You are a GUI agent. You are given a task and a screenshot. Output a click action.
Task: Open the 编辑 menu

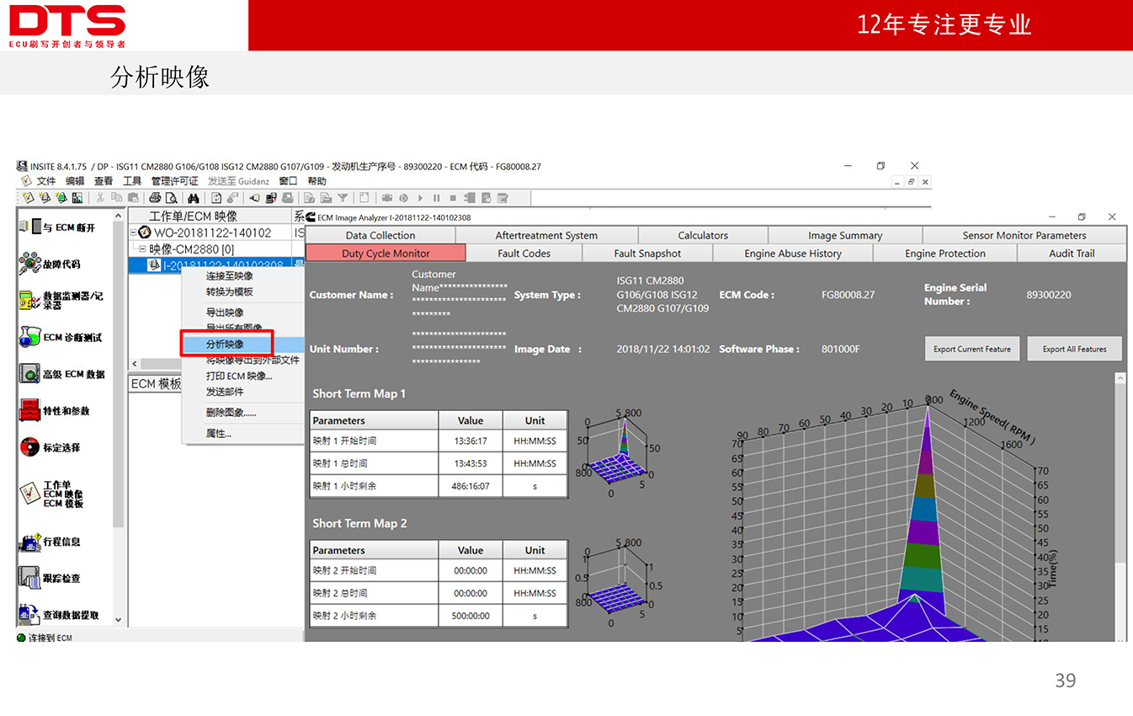pos(75,181)
